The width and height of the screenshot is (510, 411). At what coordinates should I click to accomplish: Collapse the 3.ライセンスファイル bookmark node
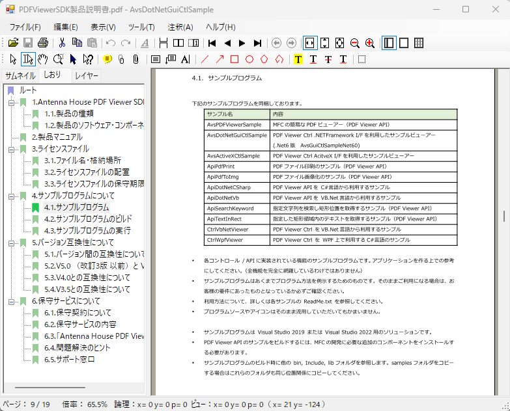click(11, 149)
